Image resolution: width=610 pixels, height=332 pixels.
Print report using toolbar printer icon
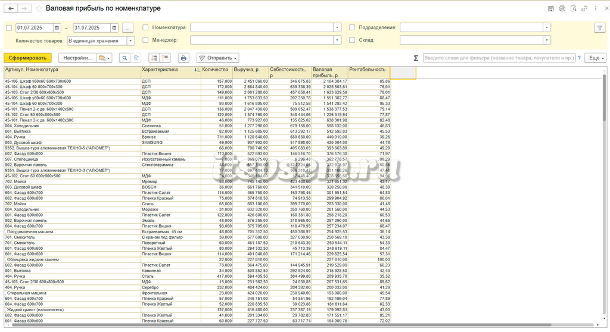pos(183,58)
